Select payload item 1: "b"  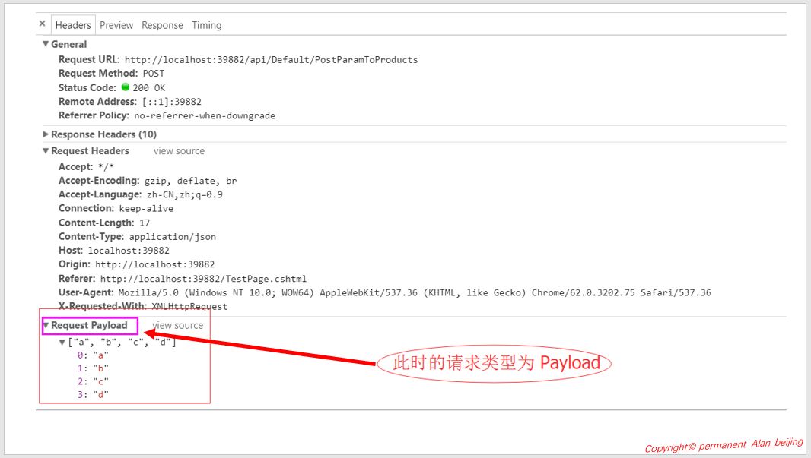pyautogui.click(x=93, y=368)
